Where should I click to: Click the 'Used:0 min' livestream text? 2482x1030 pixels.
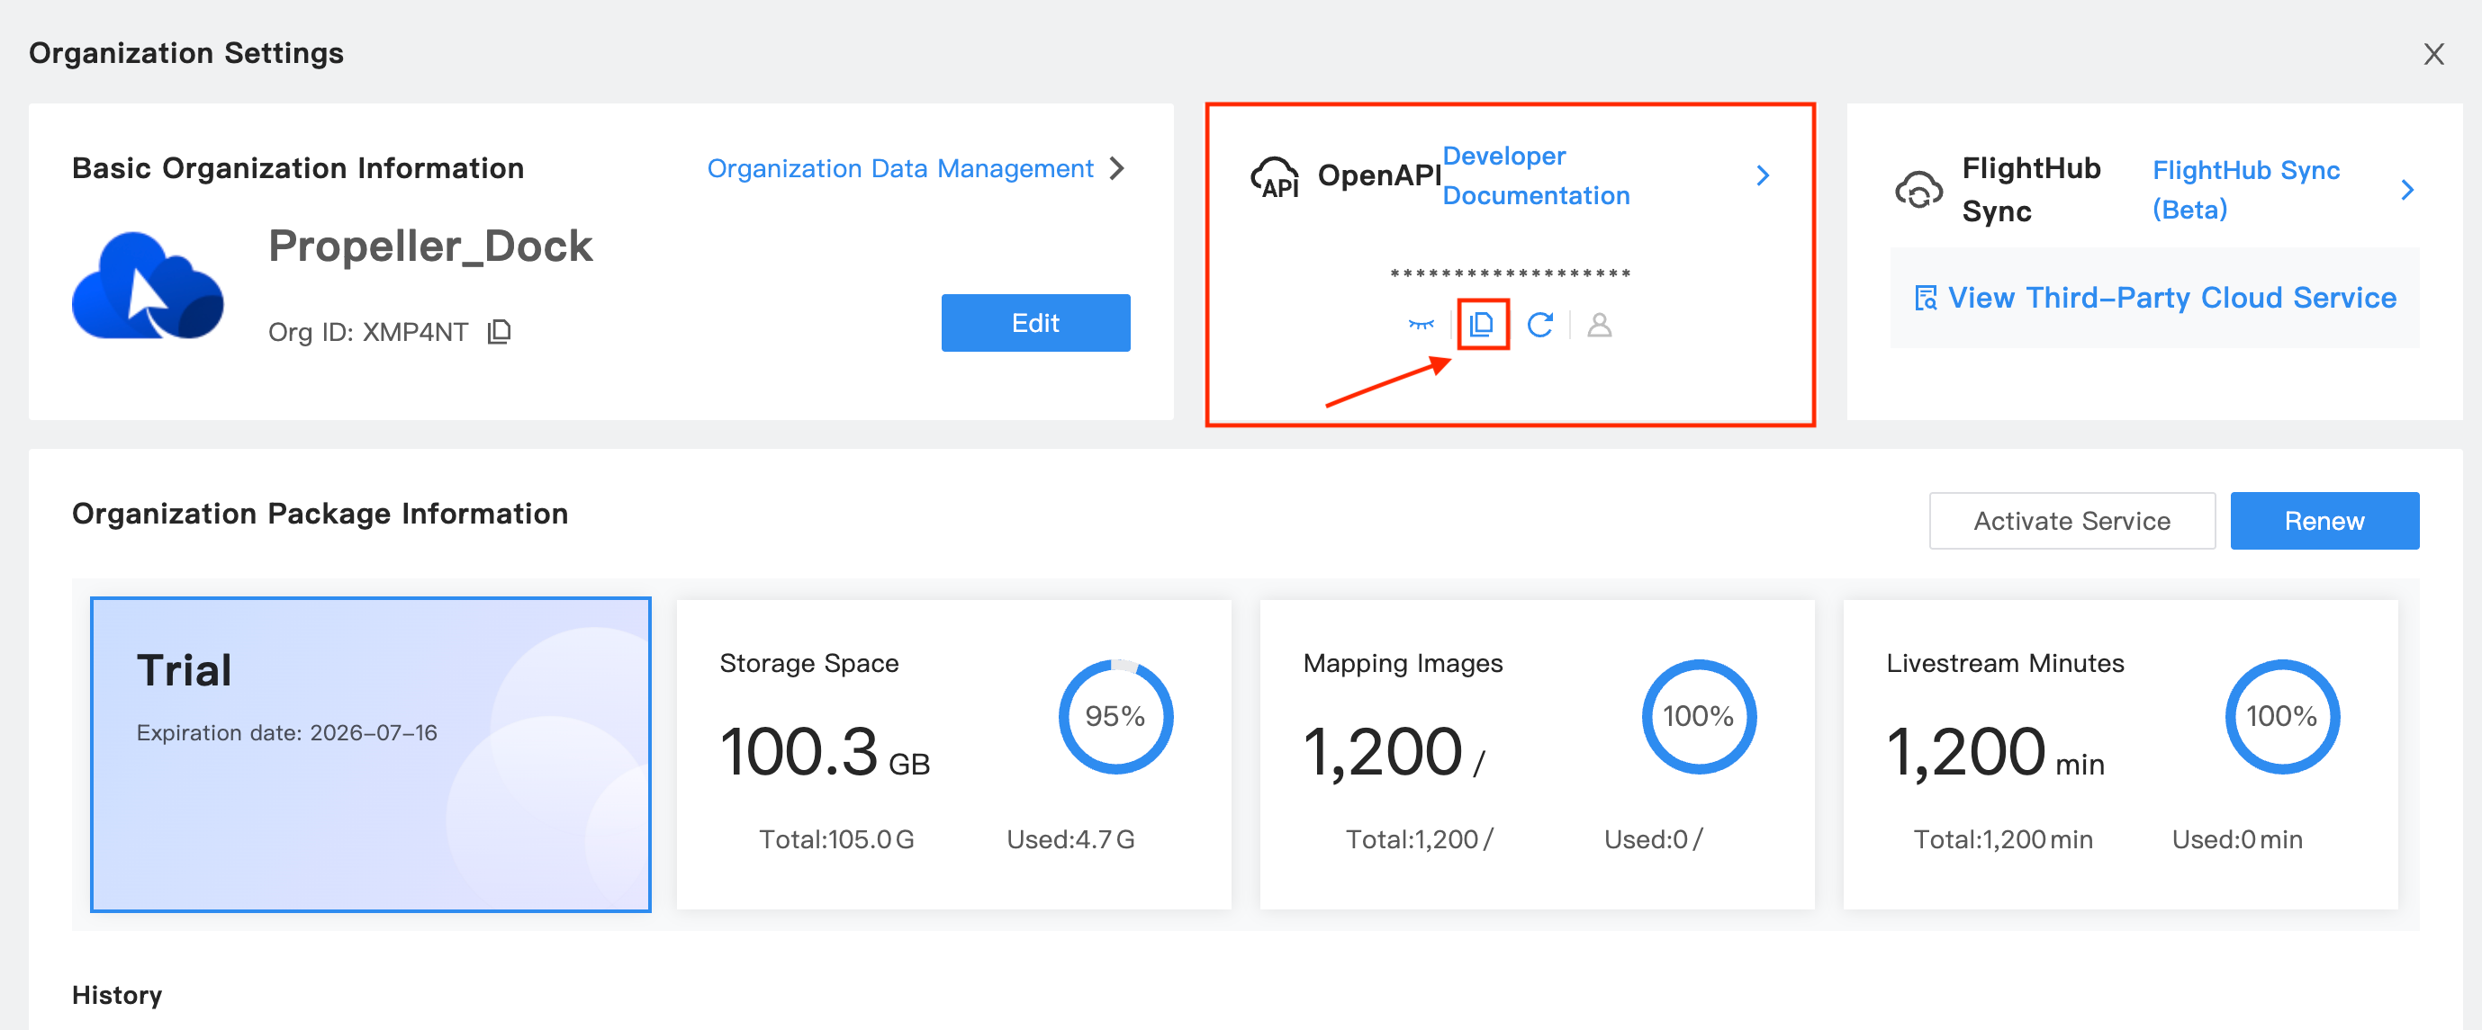point(2237,839)
